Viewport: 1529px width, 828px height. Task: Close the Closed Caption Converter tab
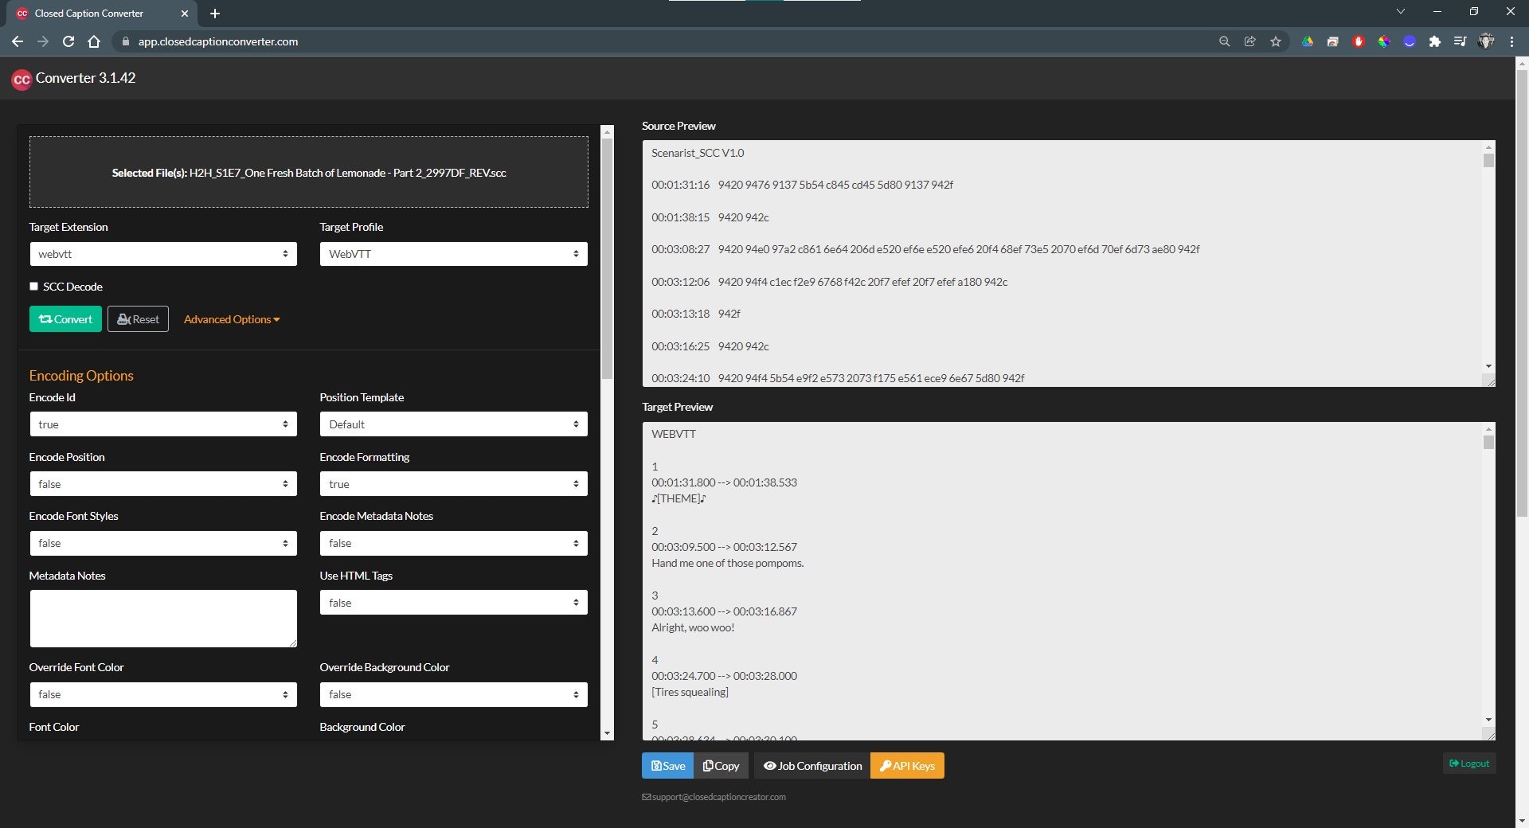[x=185, y=14]
